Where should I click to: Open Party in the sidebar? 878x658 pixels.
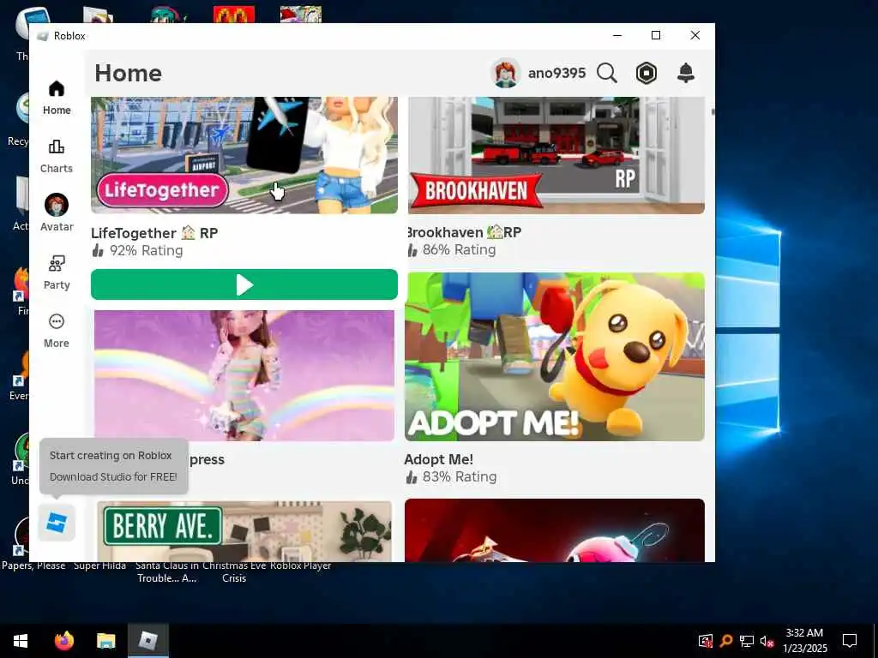tap(57, 272)
